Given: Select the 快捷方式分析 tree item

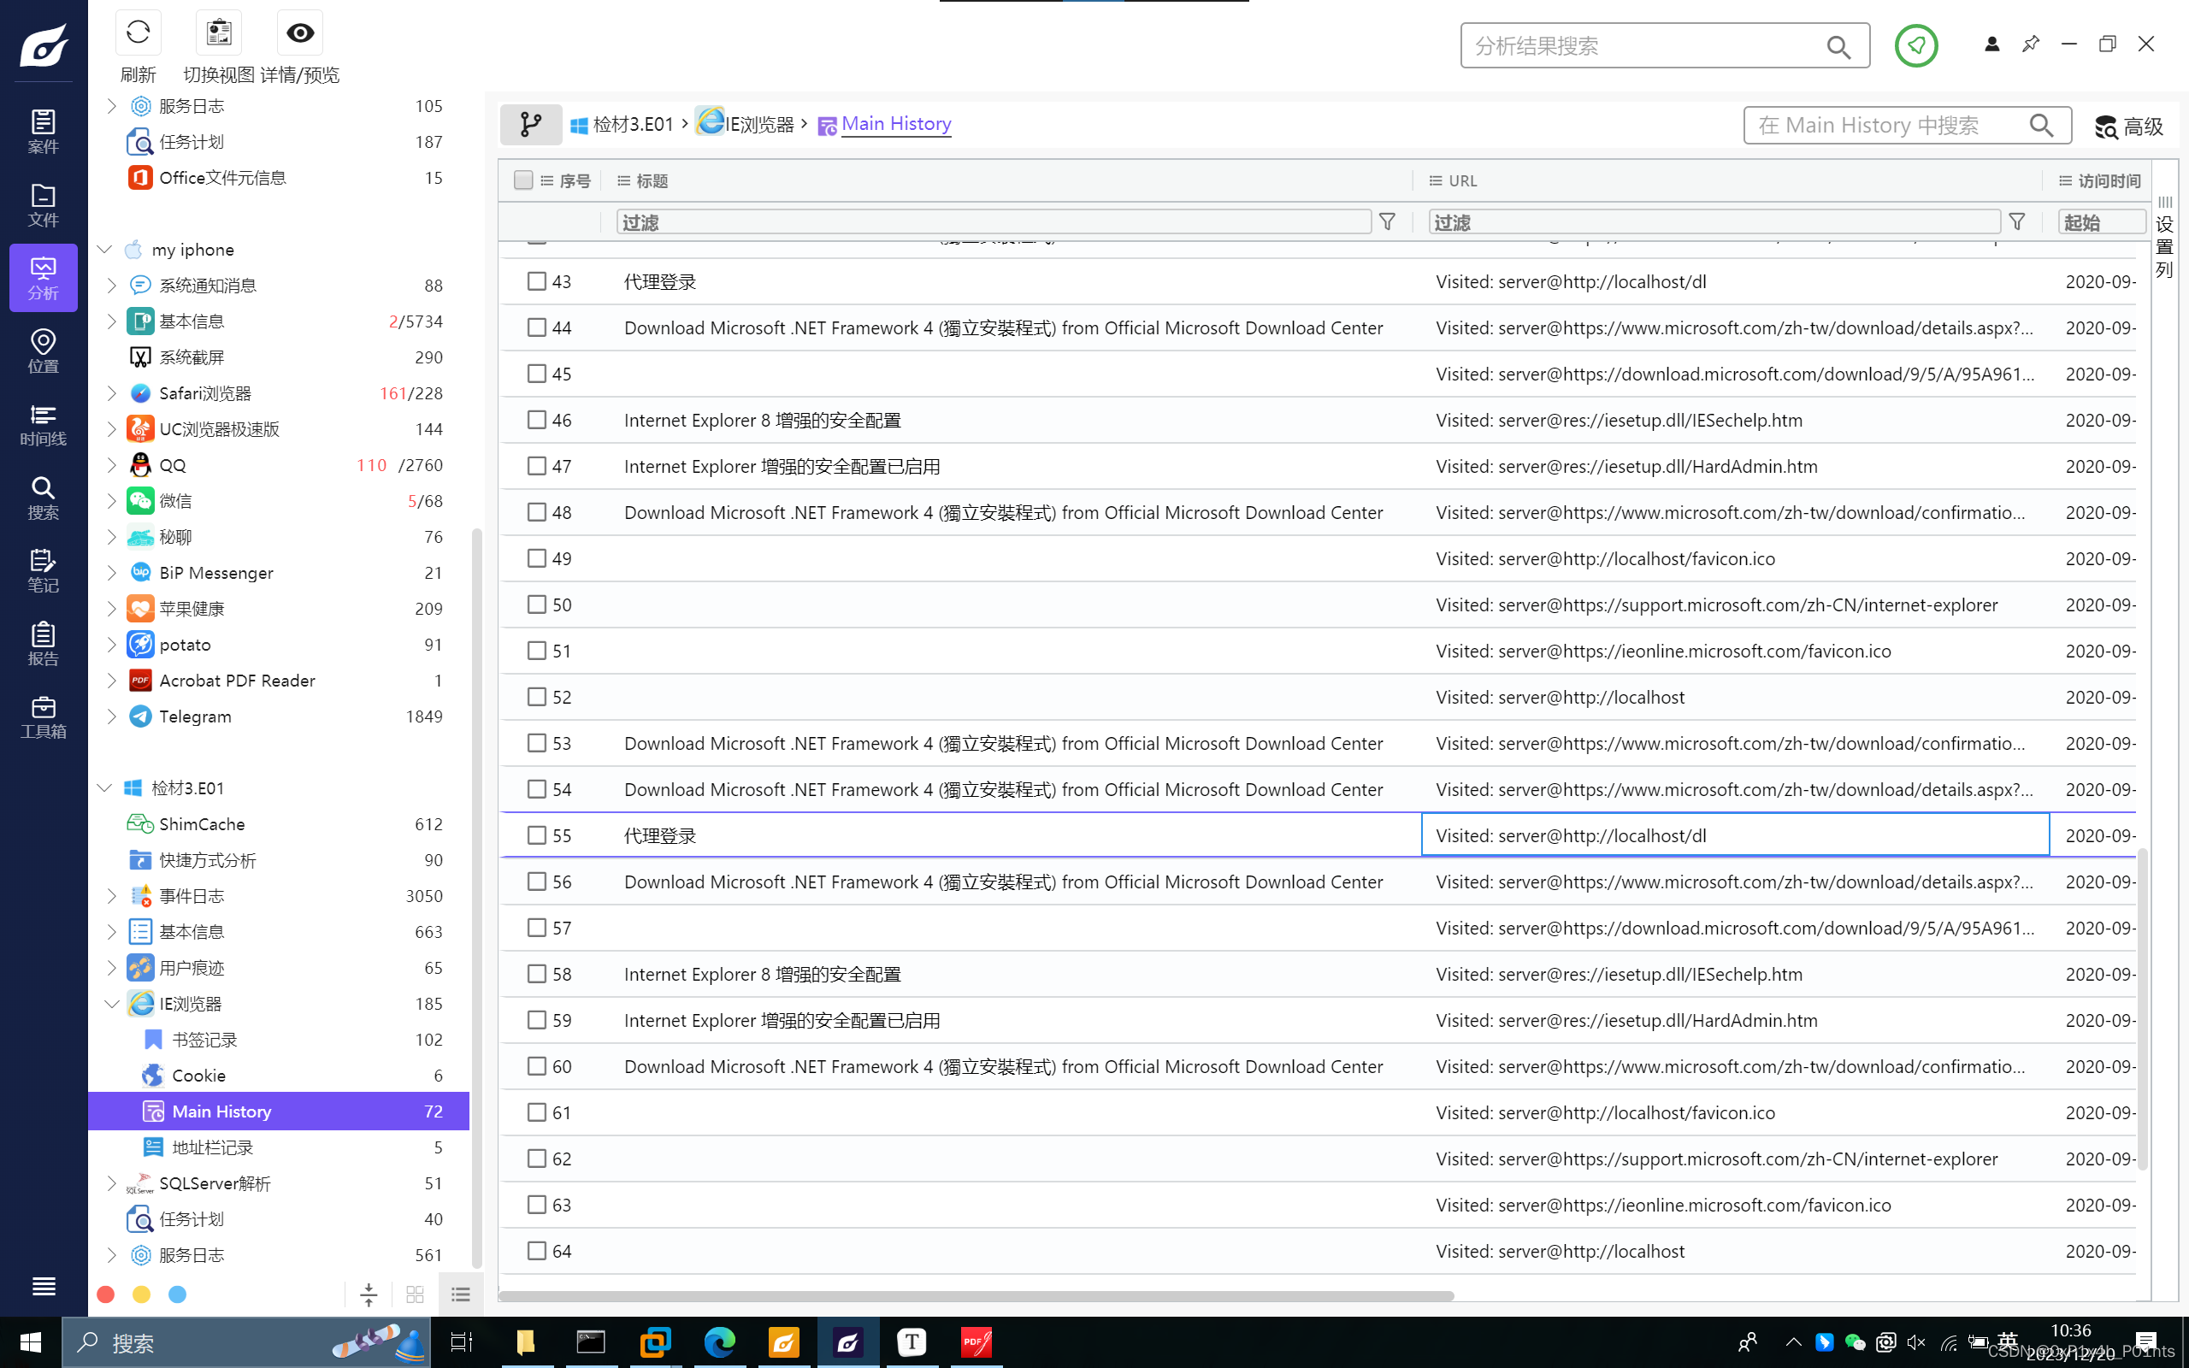Looking at the screenshot, I should pyautogui.click(x=279, y=859).
